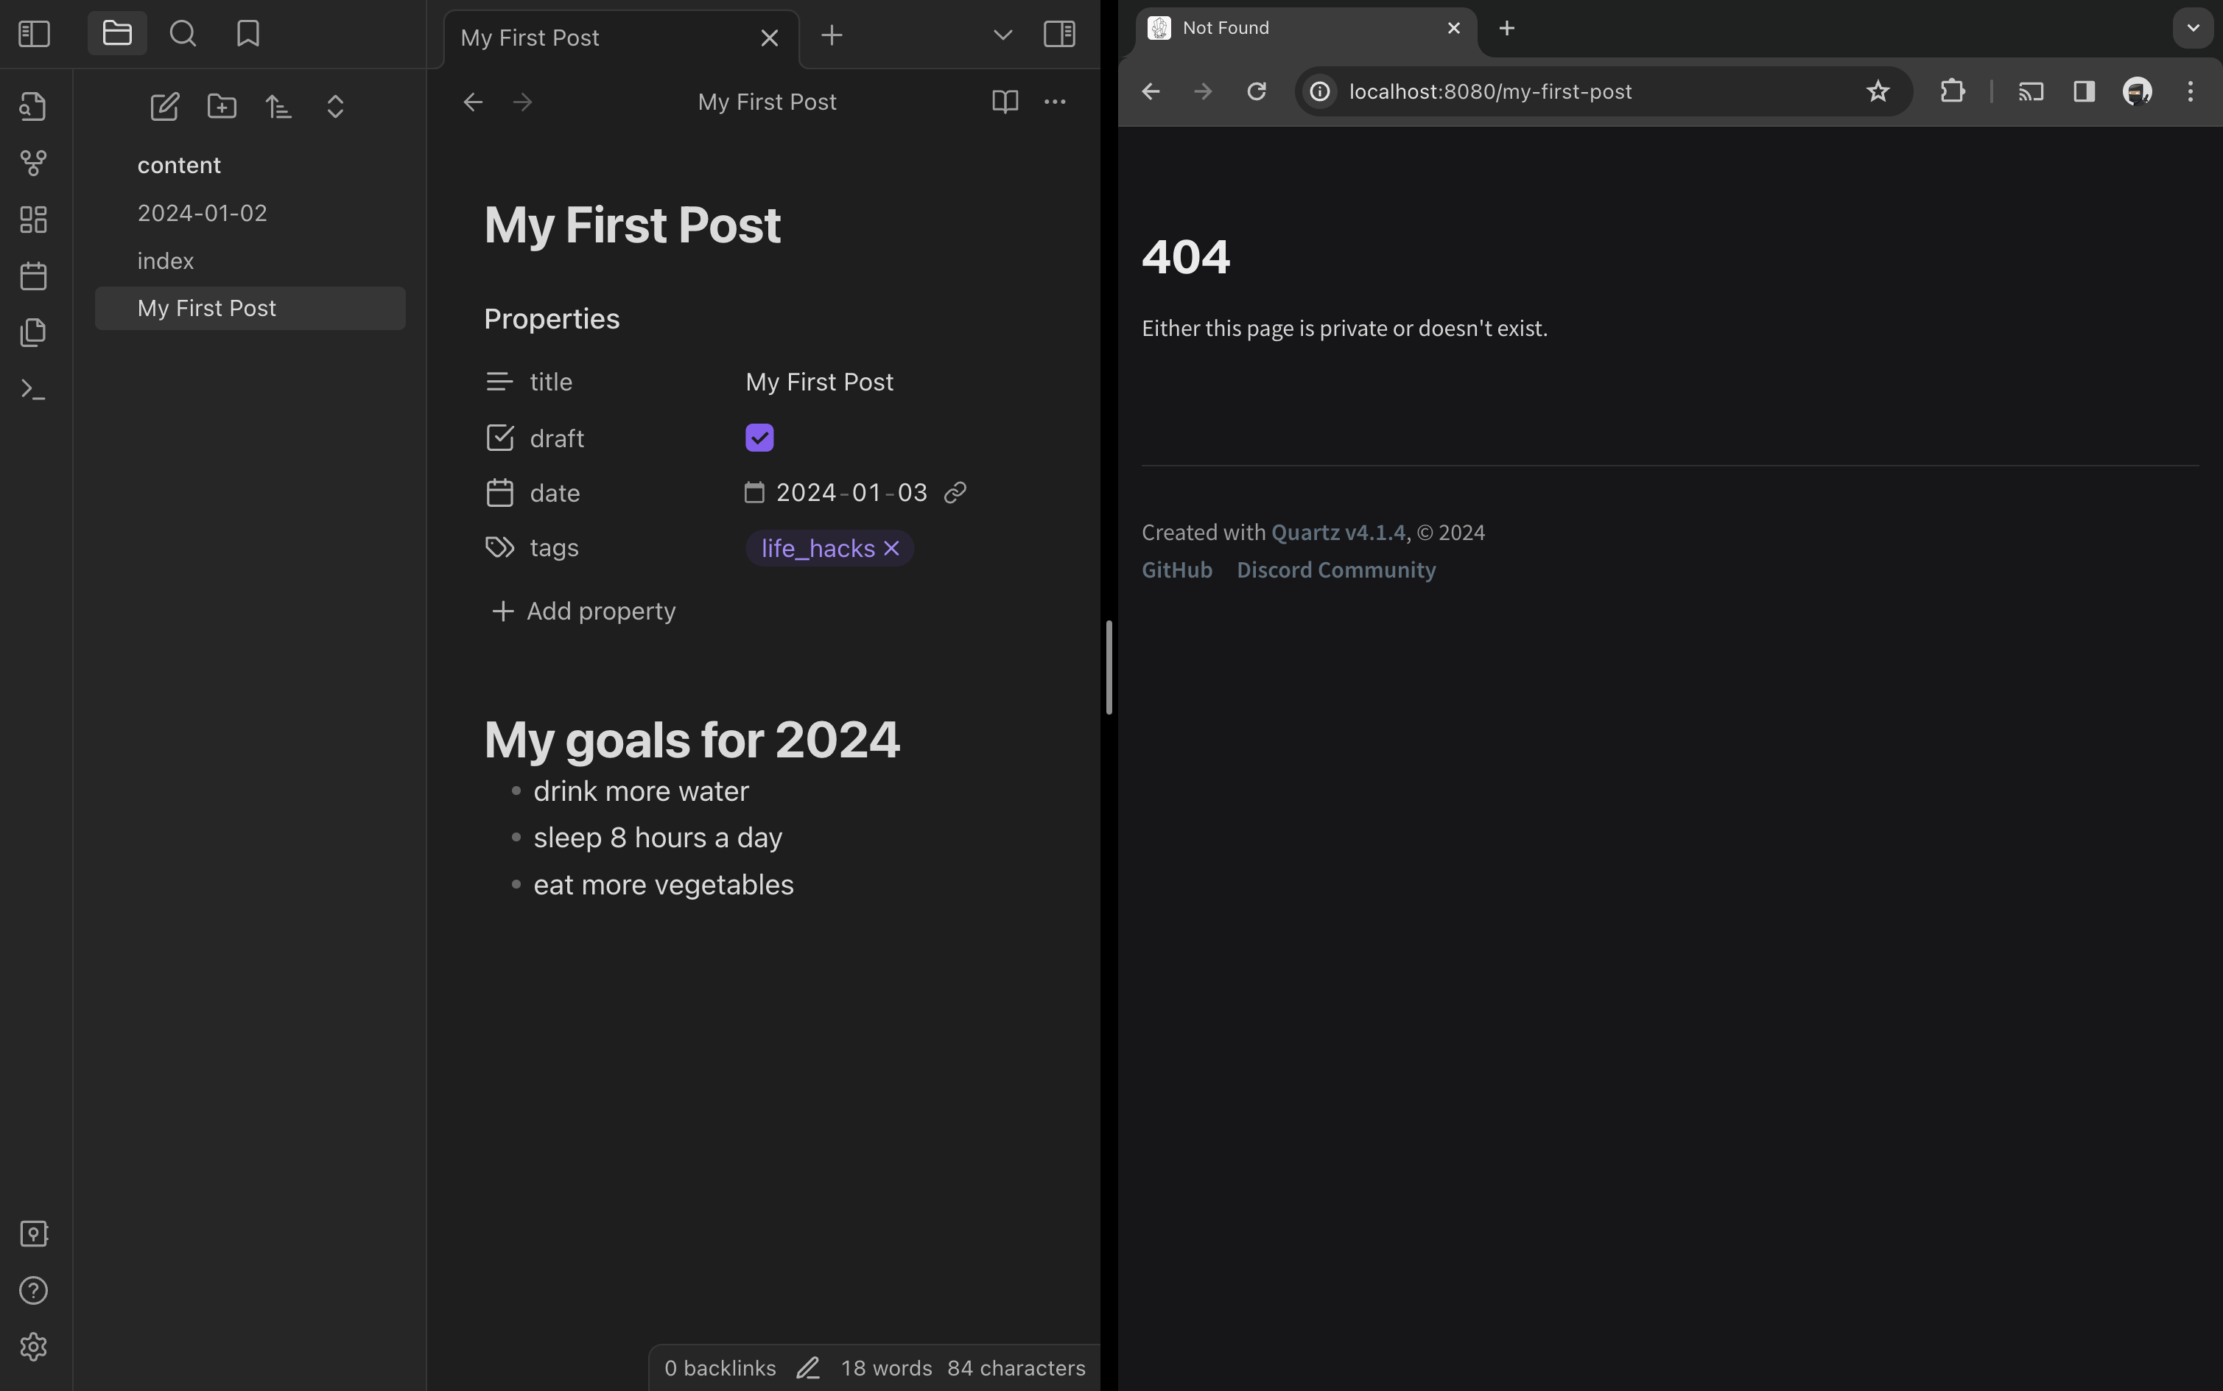Click the pane divider scroll handle
The height and width of the screenshot is (1391, 2223).
pos(1109,667)
